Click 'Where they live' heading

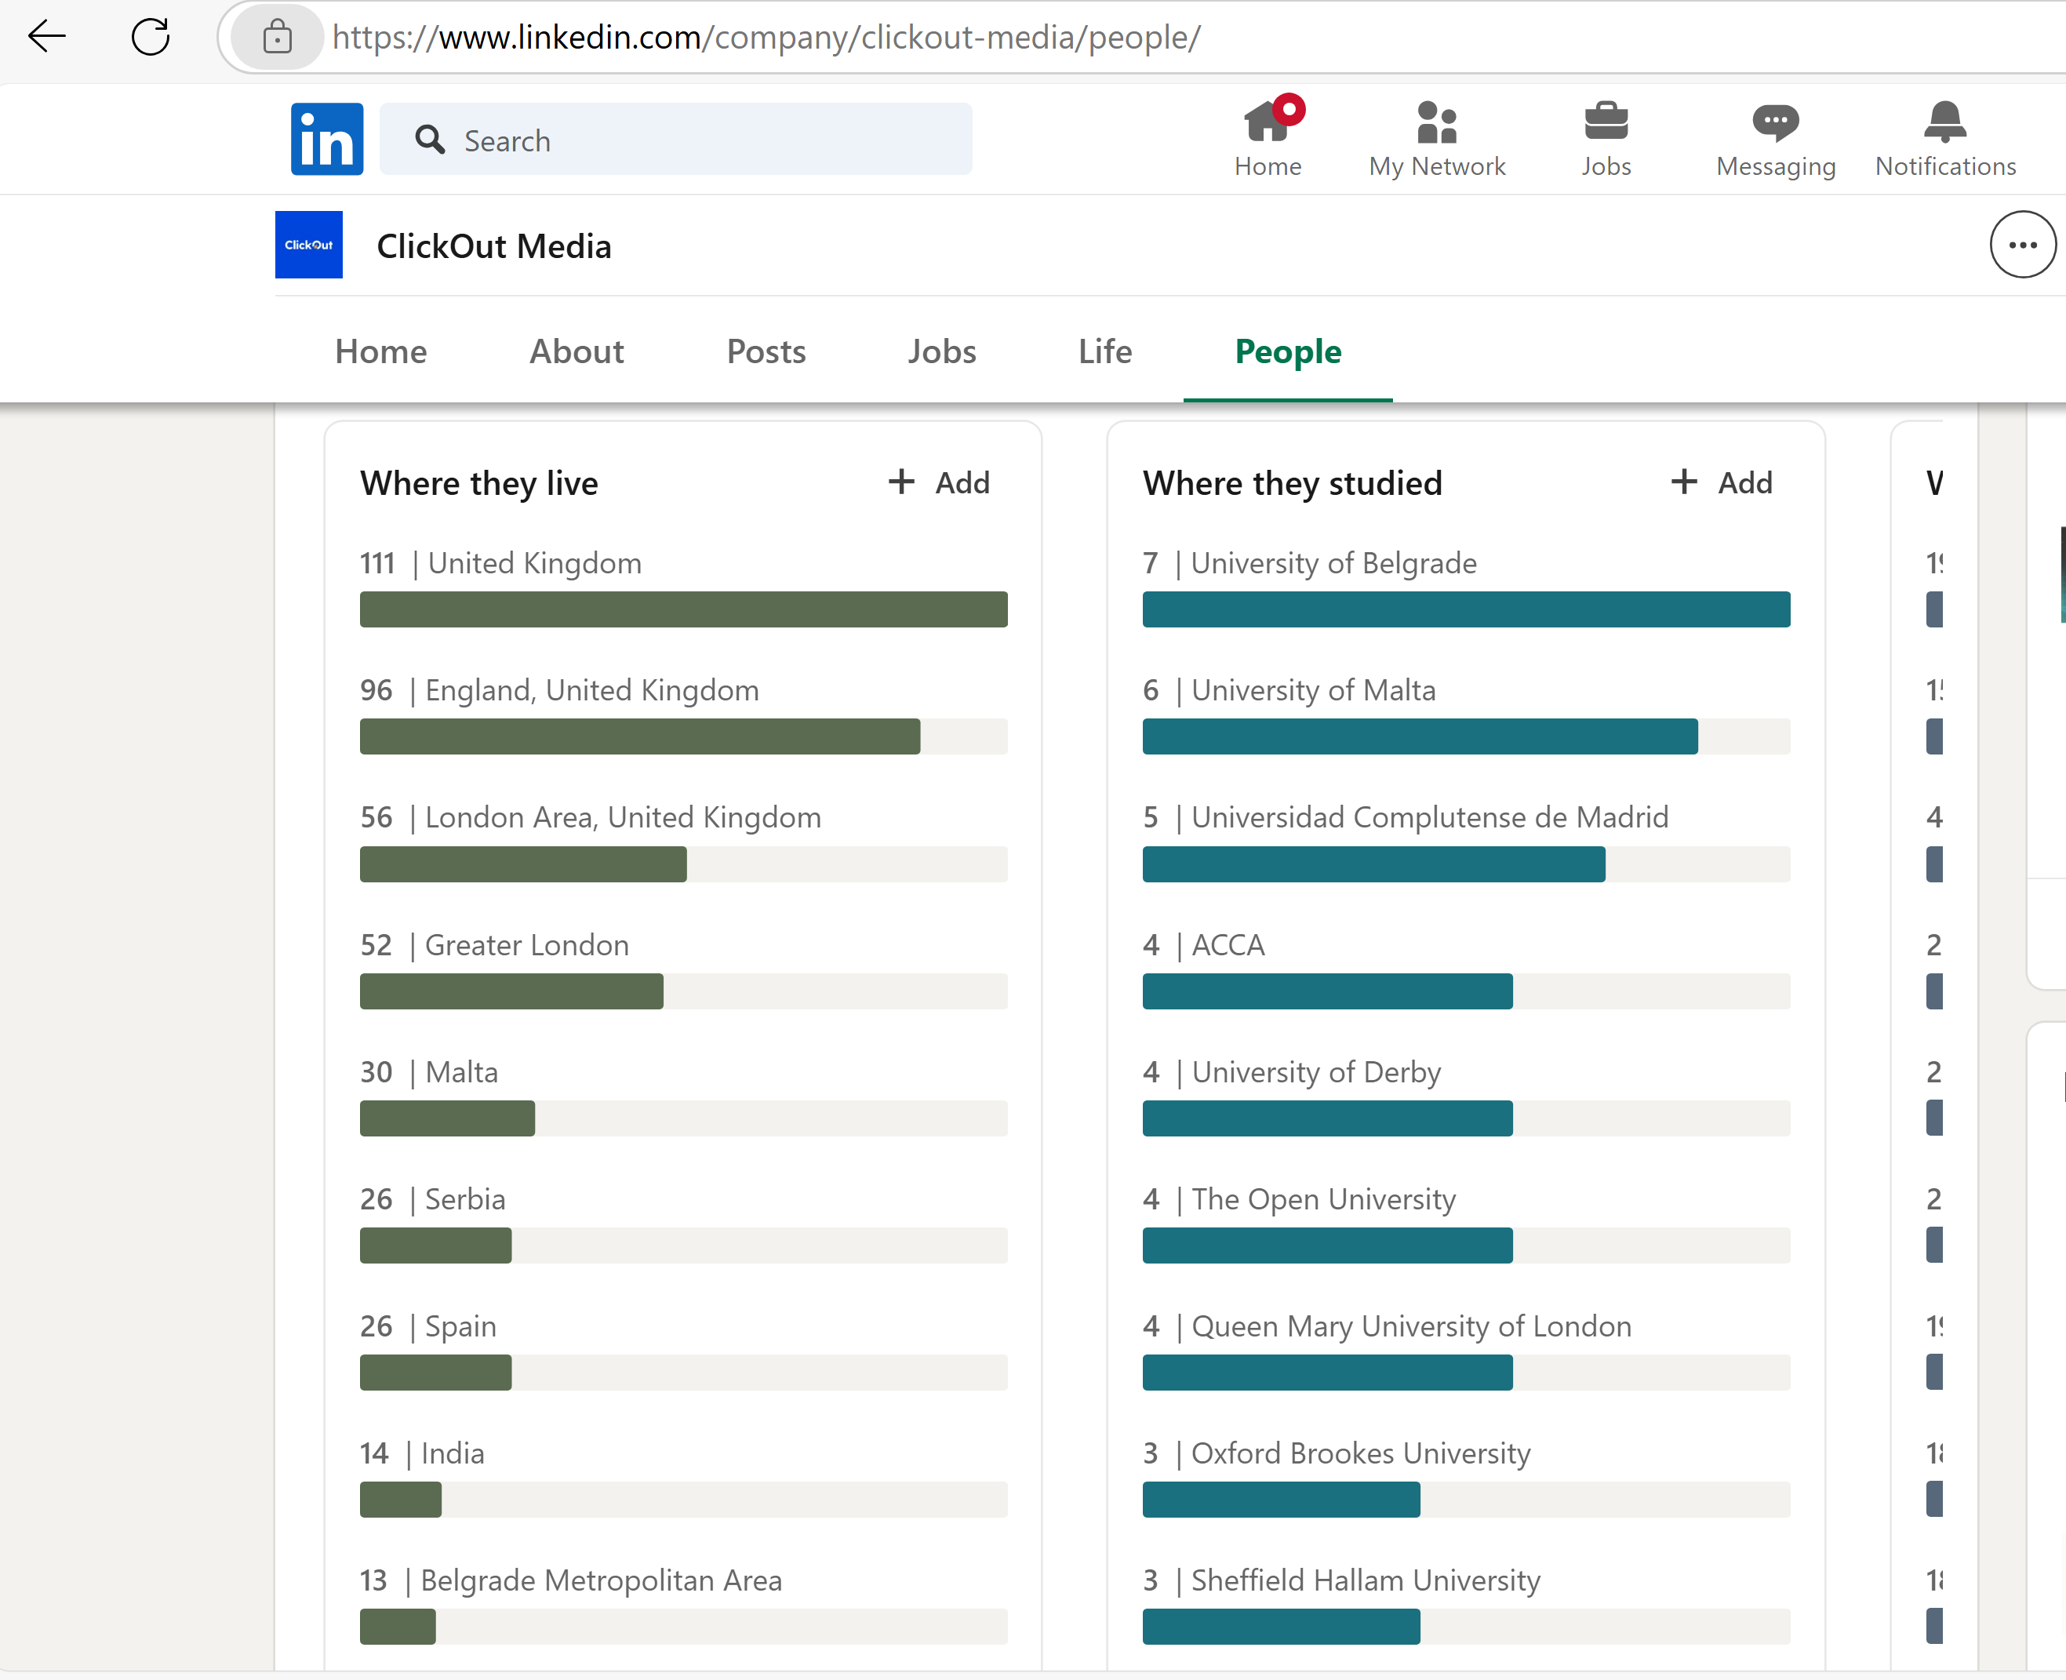click(x=479, y=483)
